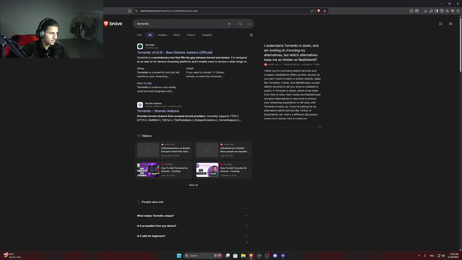This screenshot has height=260, width=462.
Task: Open 'How To Add Torrentio On Stremio' video thumbnail
Action: click(207, 170)
